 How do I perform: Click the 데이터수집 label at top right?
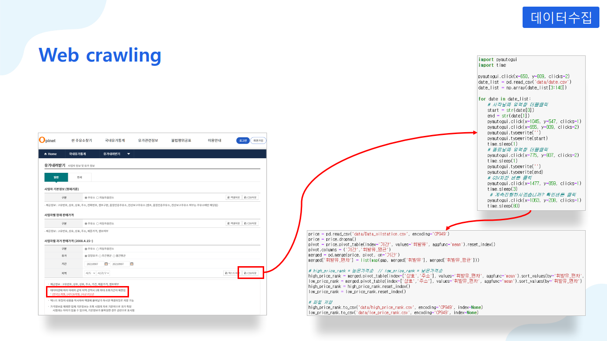(561, 17)
